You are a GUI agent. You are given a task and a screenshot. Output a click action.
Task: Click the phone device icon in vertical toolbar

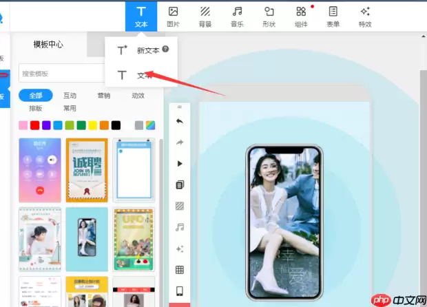180,291
